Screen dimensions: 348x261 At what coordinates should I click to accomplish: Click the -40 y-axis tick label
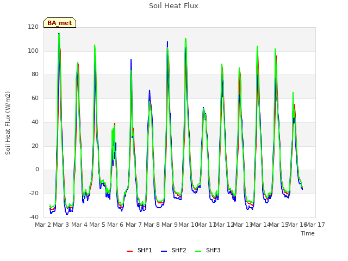pyautogui.click(x=34, y=217)
